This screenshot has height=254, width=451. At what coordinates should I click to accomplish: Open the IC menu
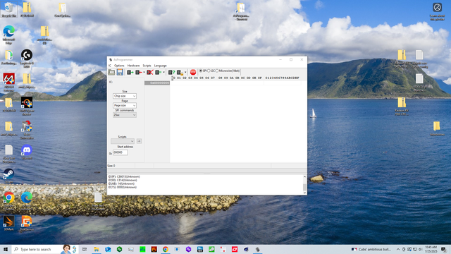pyautogui.click(x=110, y=66)
